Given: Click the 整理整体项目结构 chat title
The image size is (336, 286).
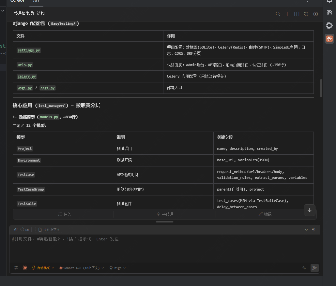Looking at the screenshot, I should click(x=29, y=13).
